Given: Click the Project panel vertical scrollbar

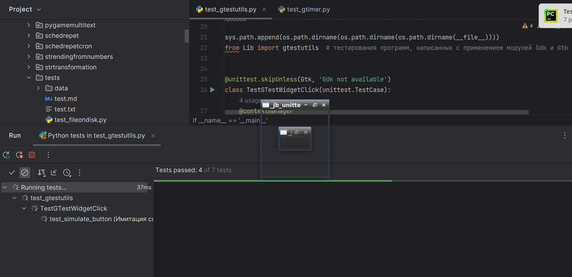Looking at the screenshot, I should 187,36.
